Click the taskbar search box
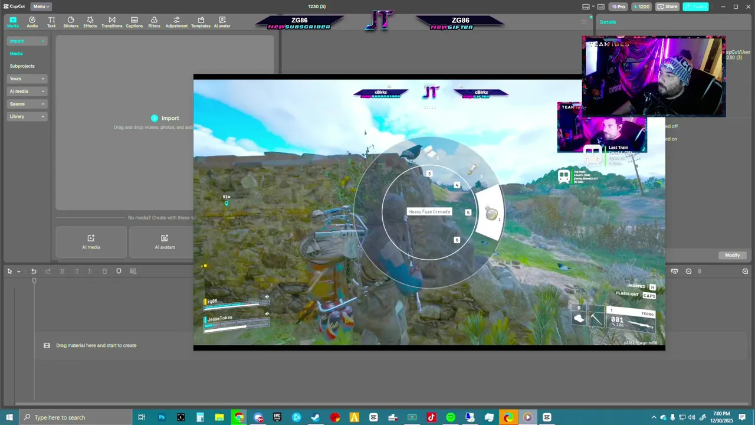Screen dimensions: 755x425 75,417
